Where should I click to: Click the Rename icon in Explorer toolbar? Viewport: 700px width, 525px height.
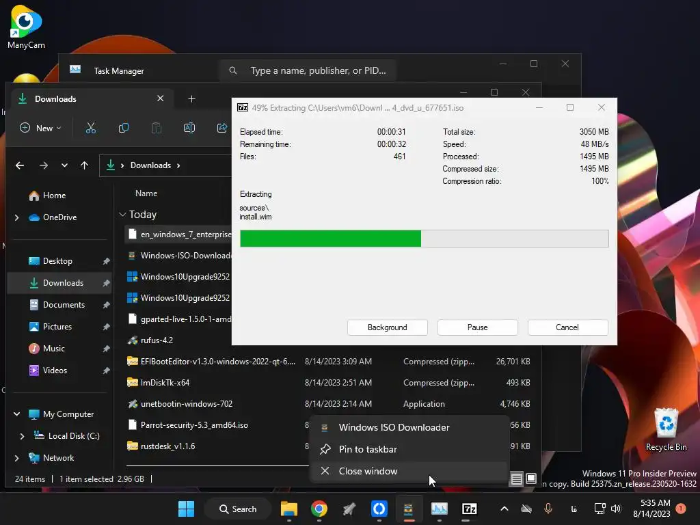189,128
